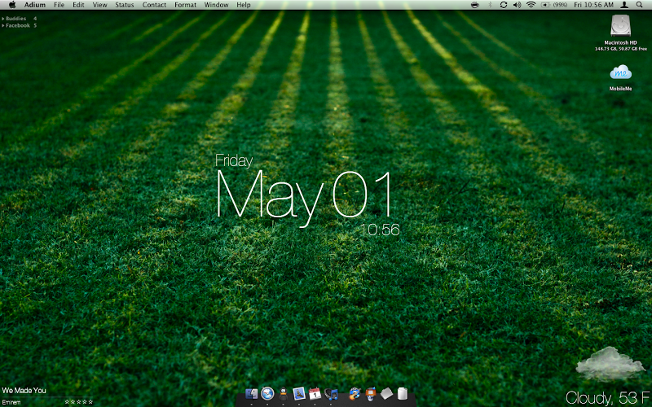Click the 'Cloudy, 53 F' weather text
Screen dimensions: 652x407
607,398
